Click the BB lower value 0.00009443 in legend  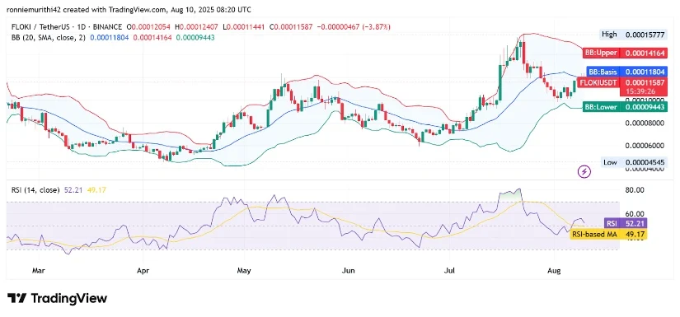195,38
